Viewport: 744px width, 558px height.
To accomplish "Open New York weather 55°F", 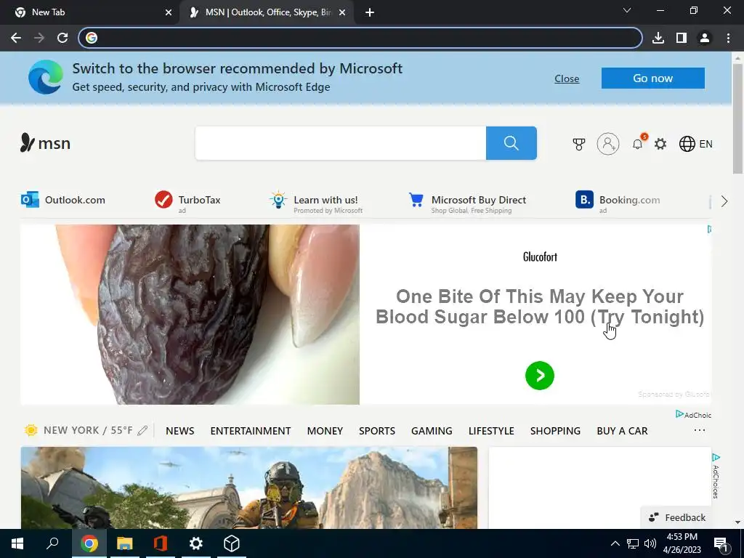I will (78, 430).
